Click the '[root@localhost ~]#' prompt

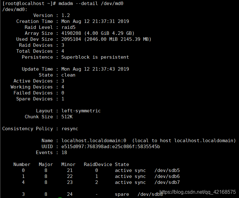[x=29, y=3]
